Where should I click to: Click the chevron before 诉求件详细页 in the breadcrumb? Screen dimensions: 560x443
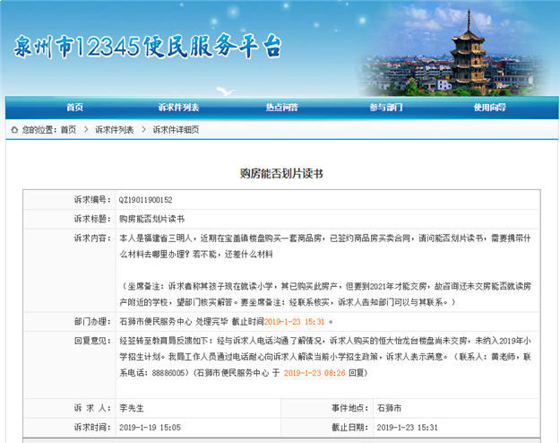coord(144,130)
